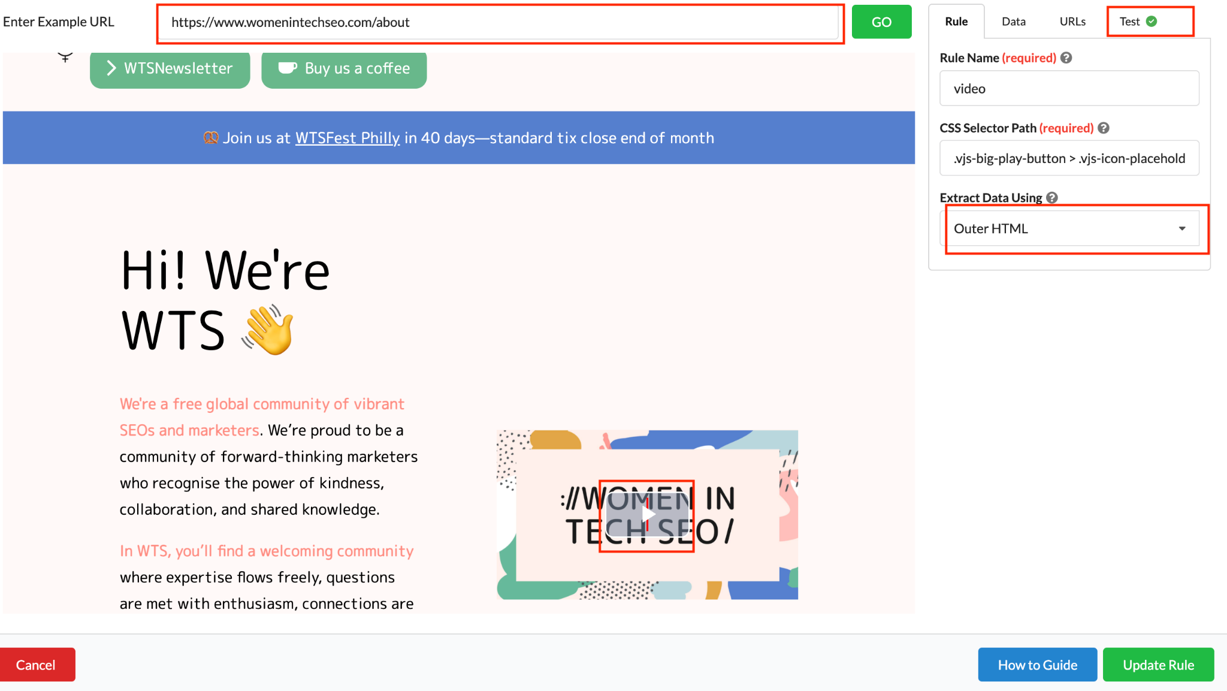Click the Rule Name field containing video
This screenshot has height=691, width=1227.
coord(1069,88)
